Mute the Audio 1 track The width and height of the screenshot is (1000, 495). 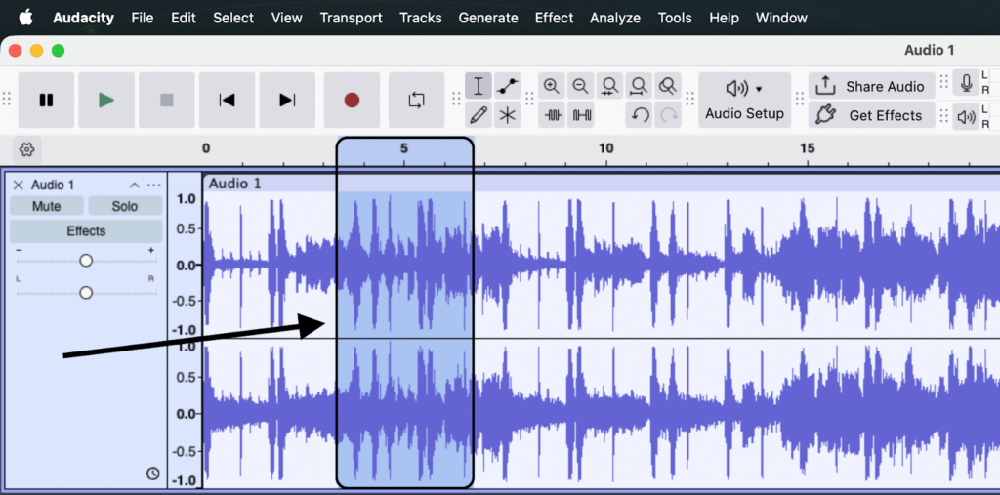[x=46, y=206]
